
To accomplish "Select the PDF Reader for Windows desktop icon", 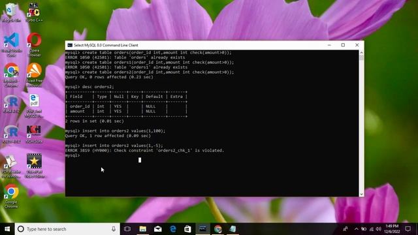I will (11, 166).
